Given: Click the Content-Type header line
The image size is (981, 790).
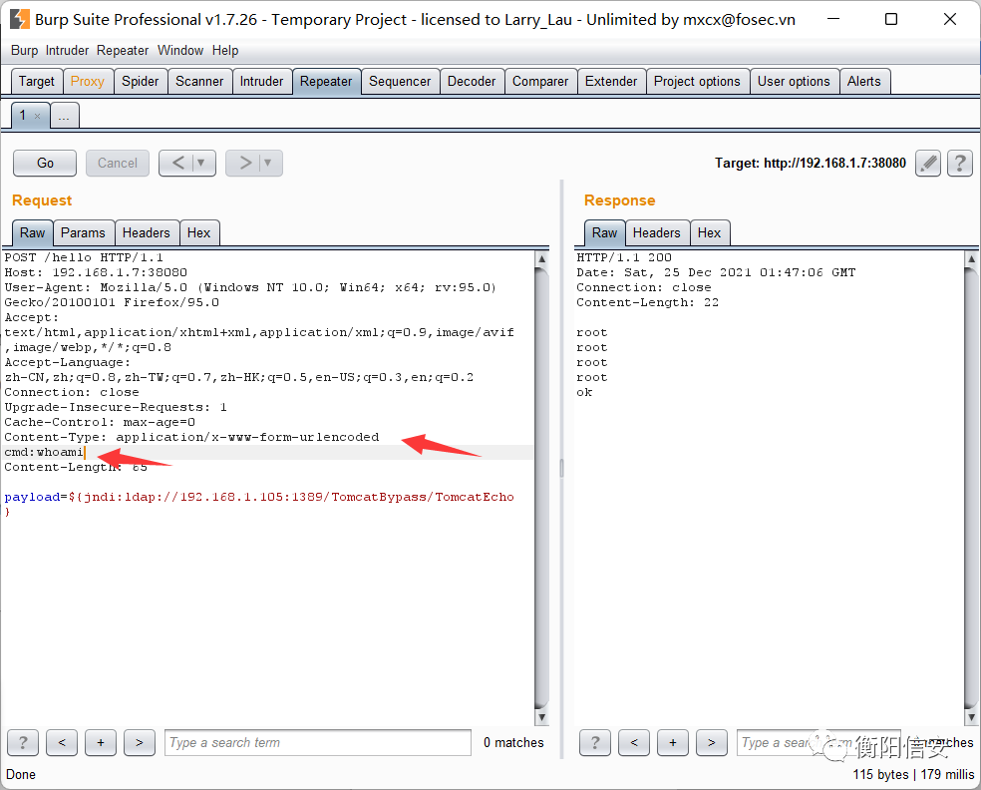Looking at the screenshot, I should tap(191, 438).
